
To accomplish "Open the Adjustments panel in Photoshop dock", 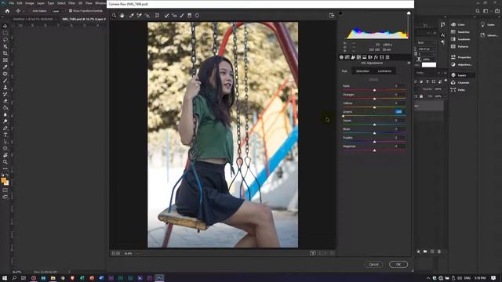I will (x=462, y=64).
